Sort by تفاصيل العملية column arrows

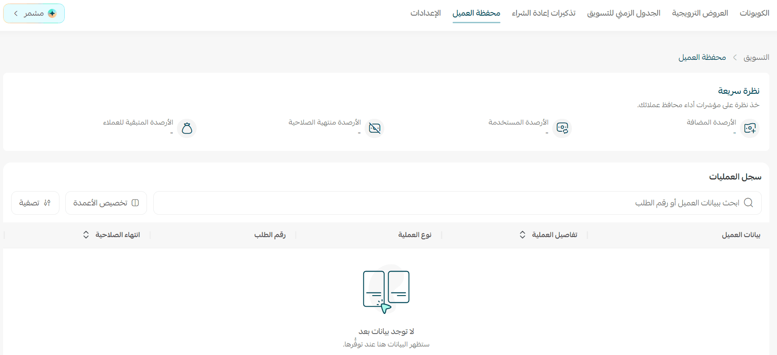click(x=522, y=234)
